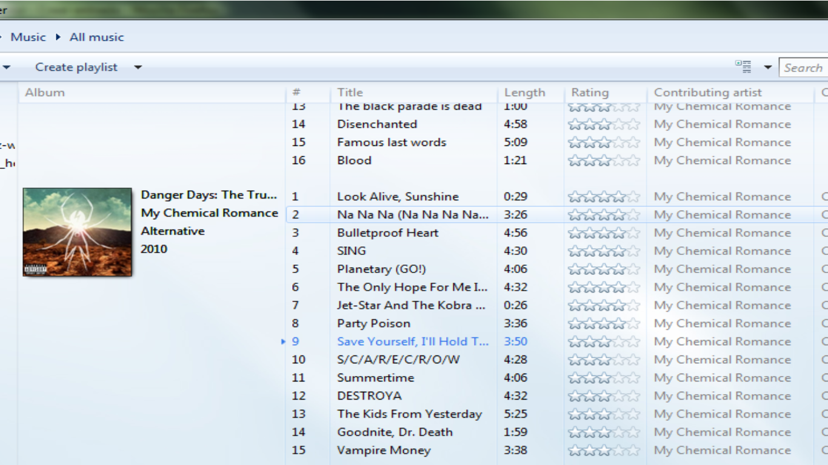
Task: Click the rating stars for Vampire Money
Action: point(604,450)
